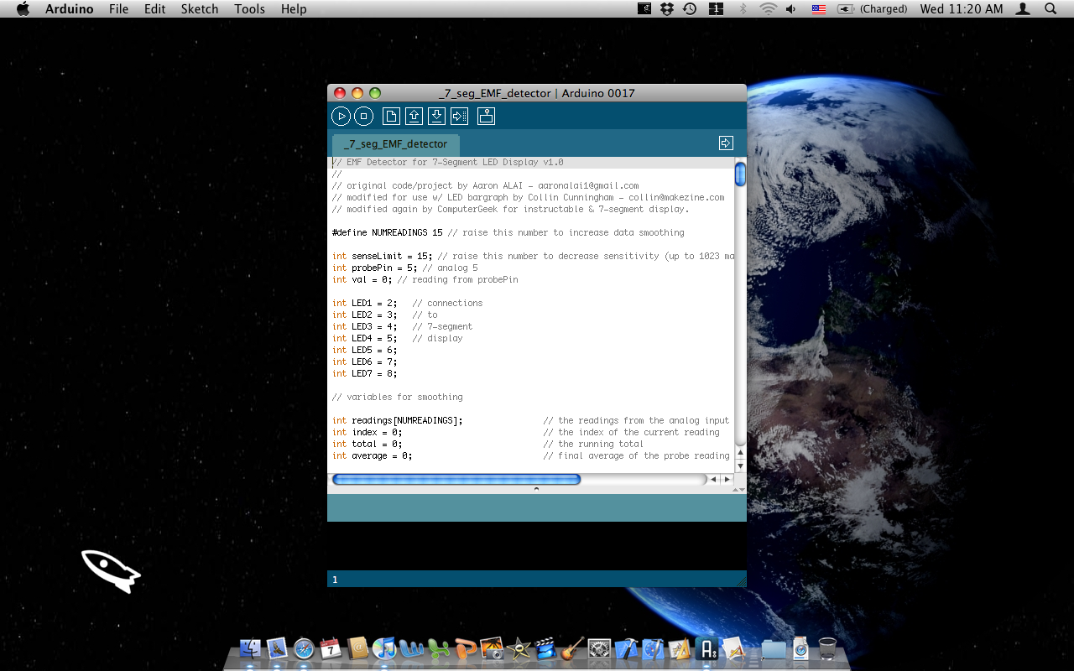Click the blue folder stack in Dock
Image resolution: width=1074 pixels, height=671 pixels.
tap(774, 648)
